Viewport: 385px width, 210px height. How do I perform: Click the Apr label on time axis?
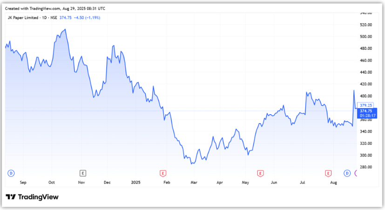(x=219, y=183)
